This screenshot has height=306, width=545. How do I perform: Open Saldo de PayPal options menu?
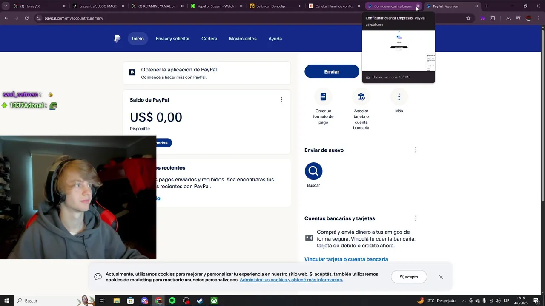pyautogui.click(x=281, y=100)
